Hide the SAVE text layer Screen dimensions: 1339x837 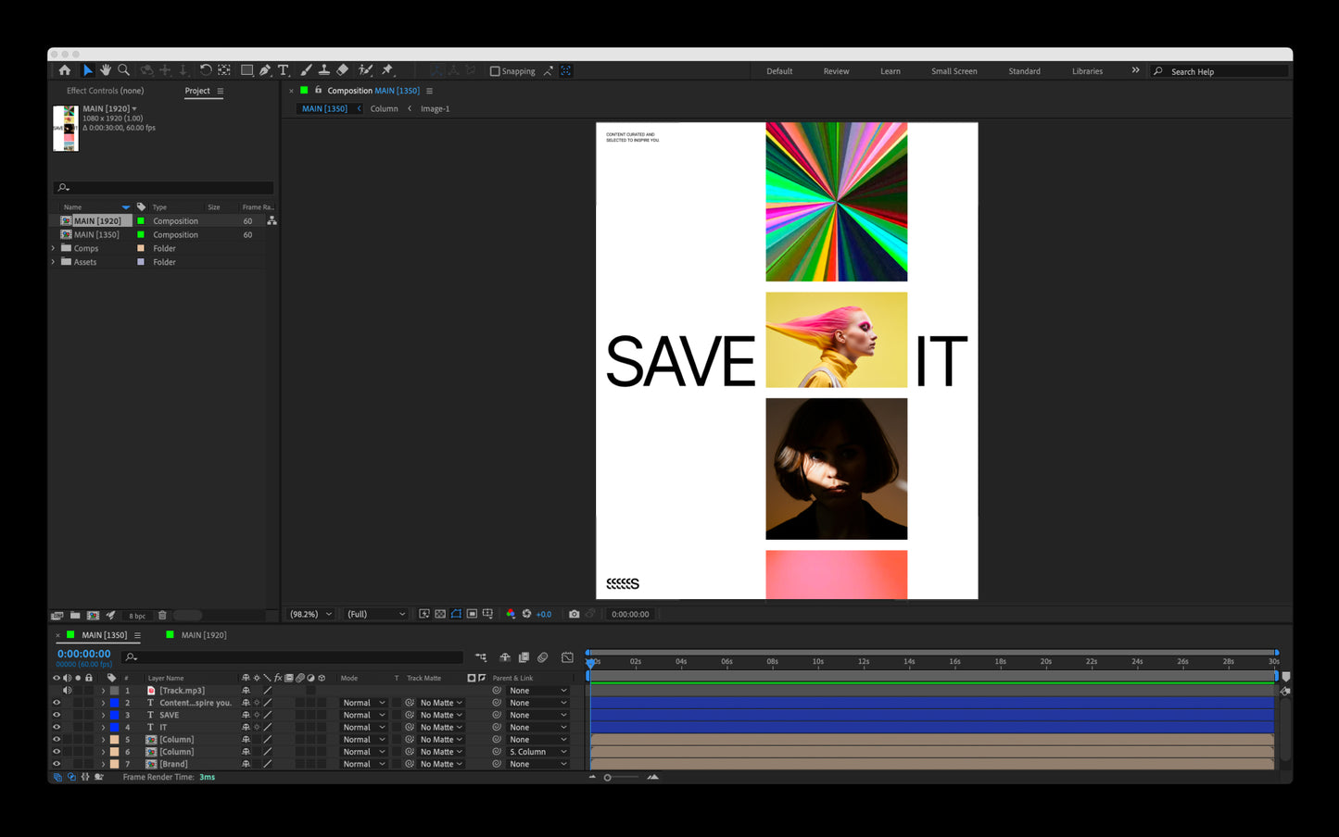coord(57,715)
